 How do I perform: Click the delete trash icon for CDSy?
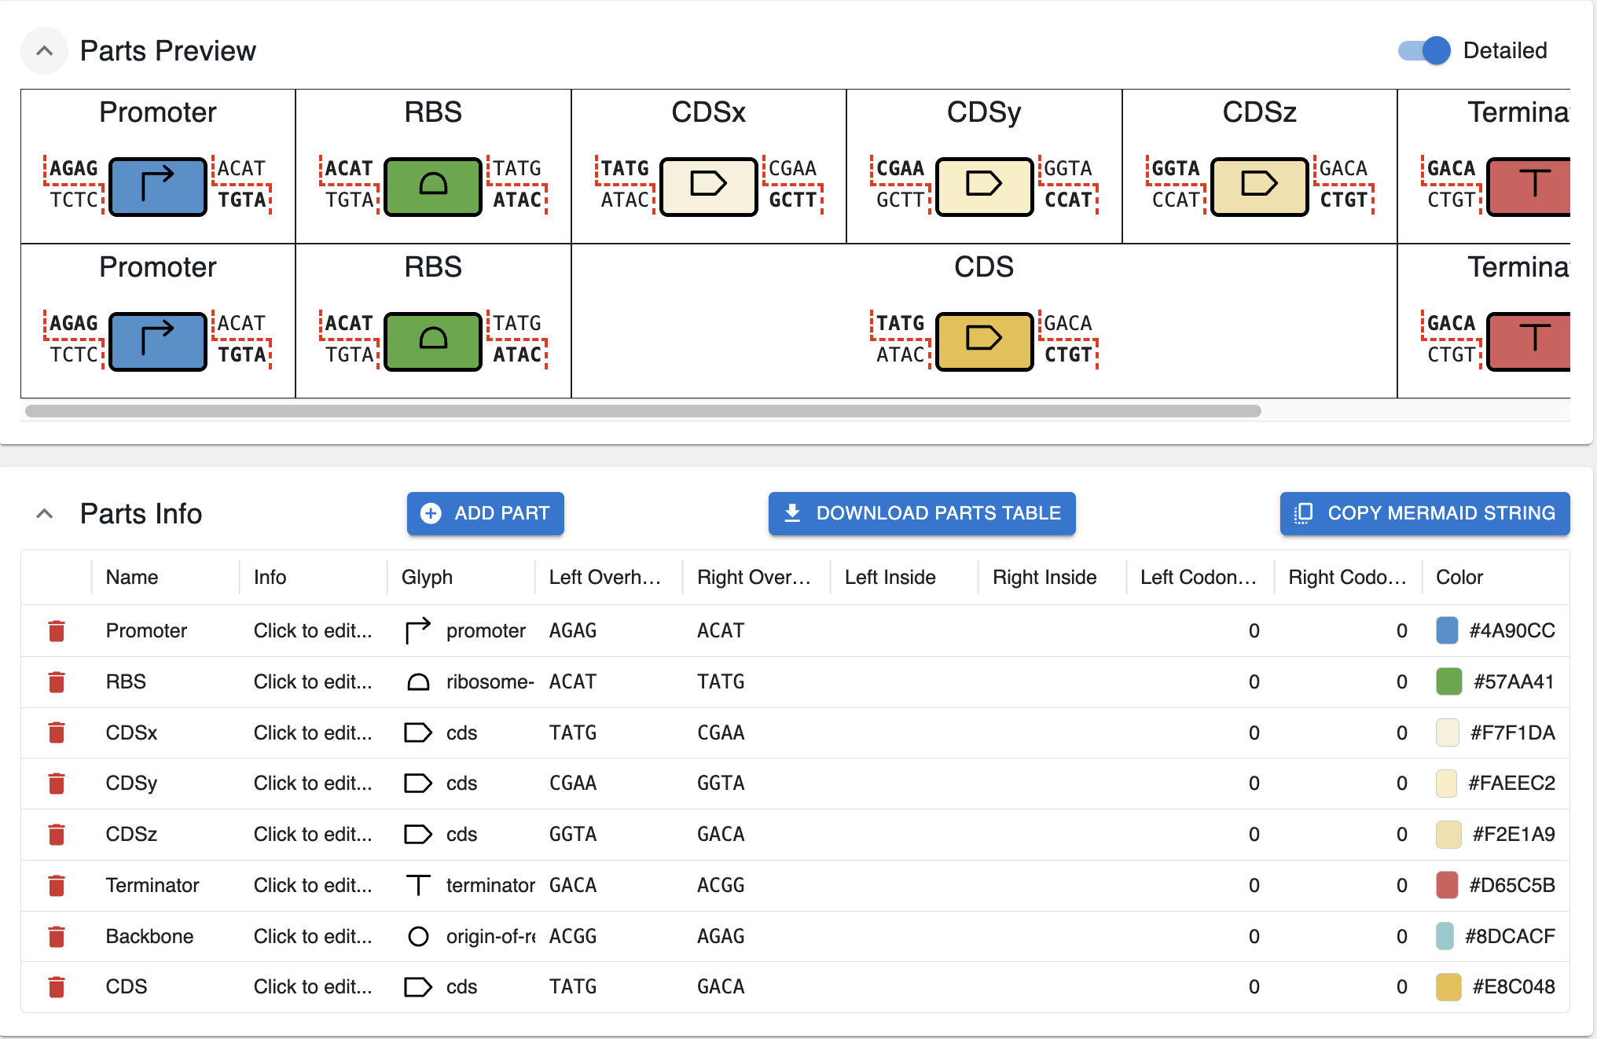click(x=56, y=783)
